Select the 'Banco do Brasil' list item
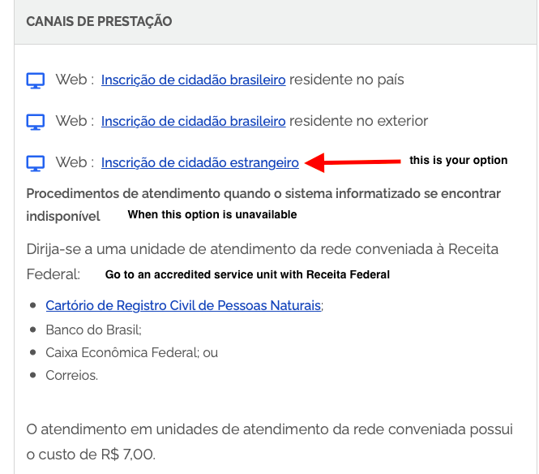This screenshot has height=474, width=539. pyautogui.click(x=93, y=330)
